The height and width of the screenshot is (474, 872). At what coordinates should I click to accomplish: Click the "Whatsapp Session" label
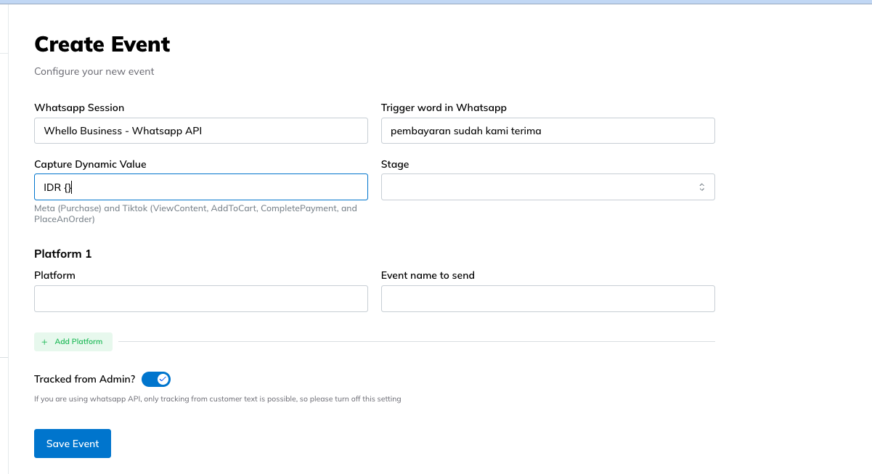(79, 107)
